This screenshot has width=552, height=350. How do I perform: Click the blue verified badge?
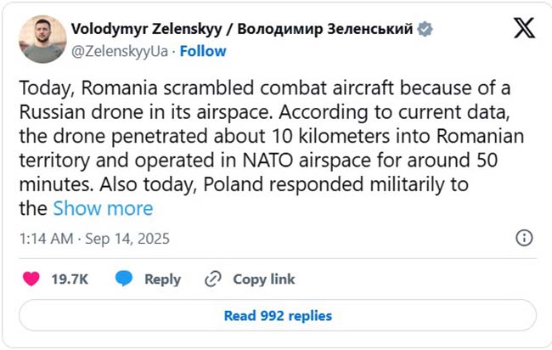point(425,29)
